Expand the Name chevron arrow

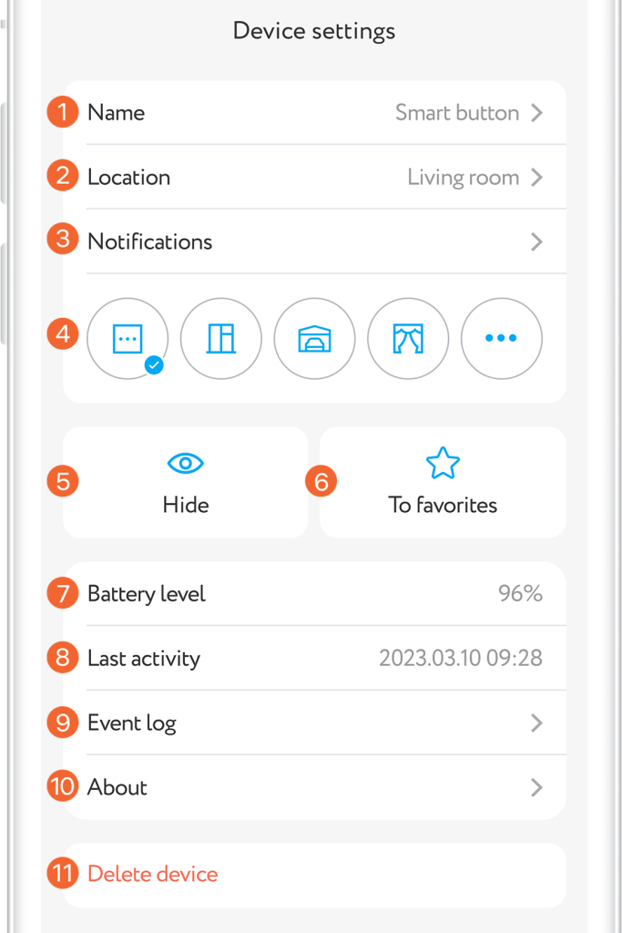tap(536, 113)
